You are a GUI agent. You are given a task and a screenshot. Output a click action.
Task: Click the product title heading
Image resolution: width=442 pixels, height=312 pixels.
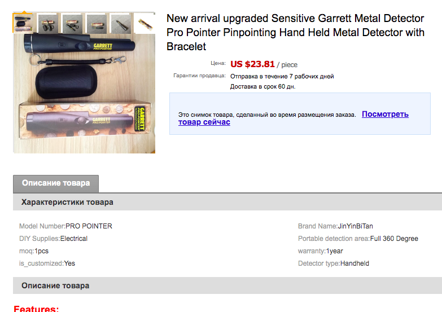(x=295, y=33)
